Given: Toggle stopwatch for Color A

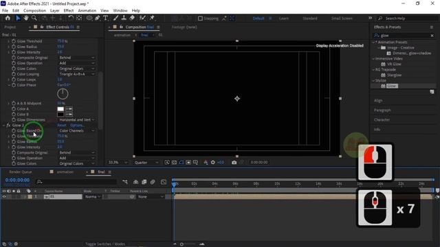Looking at the screenshot, I should pyautogui.click(x=14, y=108).
